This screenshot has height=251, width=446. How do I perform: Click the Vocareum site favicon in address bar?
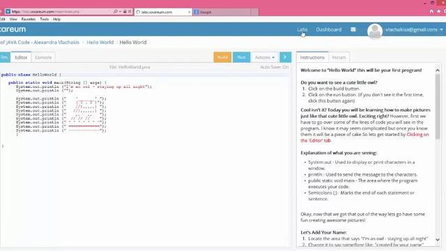click(x=8, y=12)
